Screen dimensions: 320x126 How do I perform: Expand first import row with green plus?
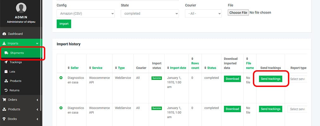(x=61, y=77)
